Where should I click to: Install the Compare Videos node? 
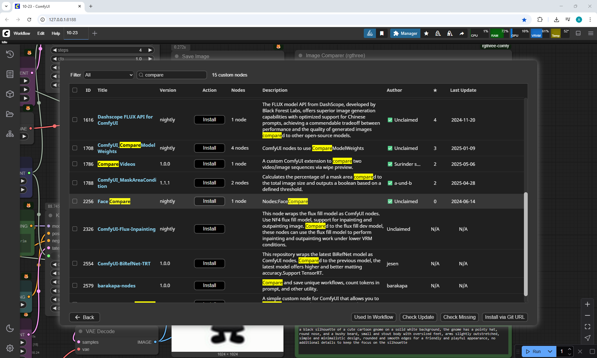point(209,164)
